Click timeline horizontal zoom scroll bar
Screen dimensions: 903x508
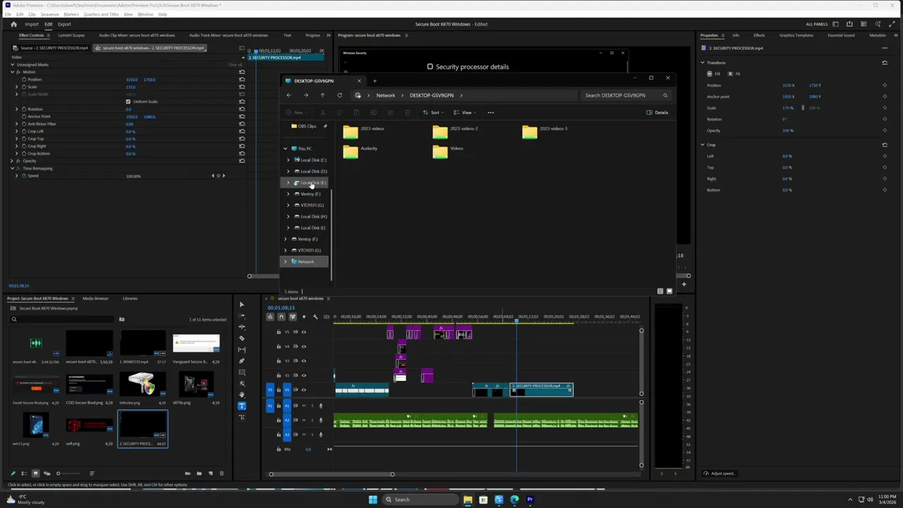point(332,474)
